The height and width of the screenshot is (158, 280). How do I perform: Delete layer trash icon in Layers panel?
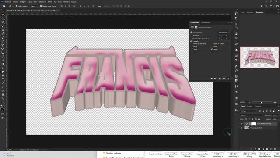pyautogui.click(x=275, y=149)
